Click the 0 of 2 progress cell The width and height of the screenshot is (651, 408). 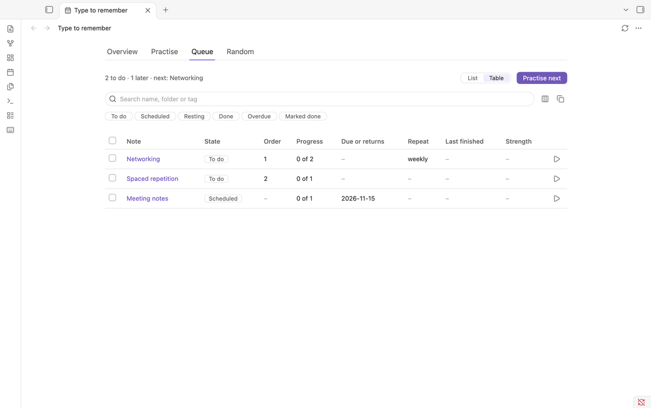305,159
